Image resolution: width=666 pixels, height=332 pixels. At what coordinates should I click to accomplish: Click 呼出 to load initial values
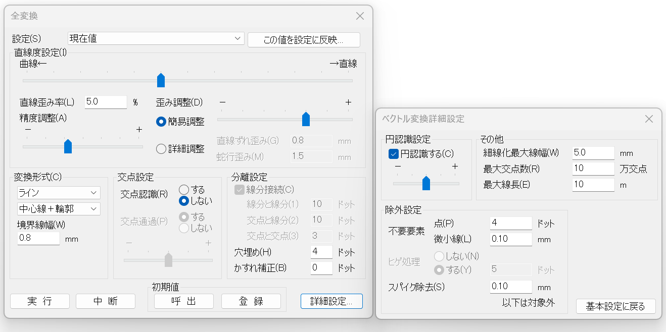tap(184, 301)
